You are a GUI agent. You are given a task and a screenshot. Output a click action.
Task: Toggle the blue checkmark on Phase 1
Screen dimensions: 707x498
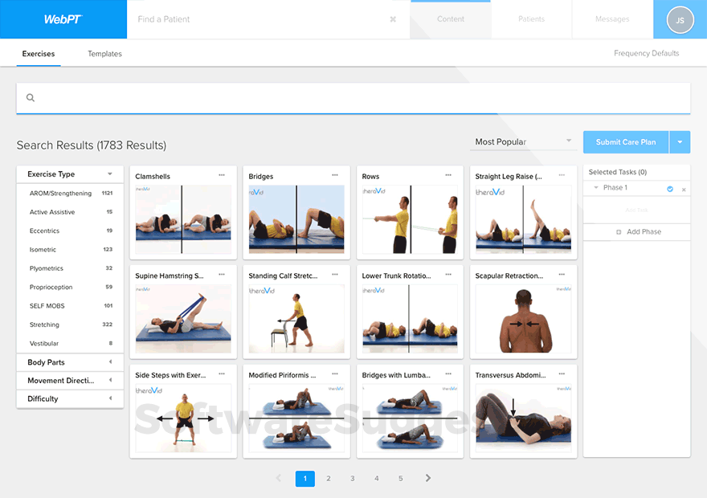click(671, 188)
